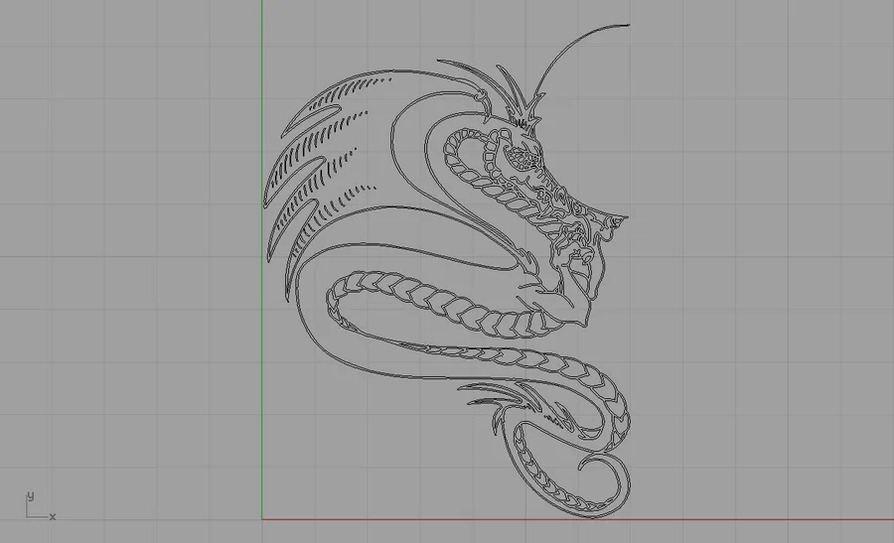This screenshot has width=894, height=543.
Task: Click the world axes icon in the viewport corner
Action: point(41,505)
